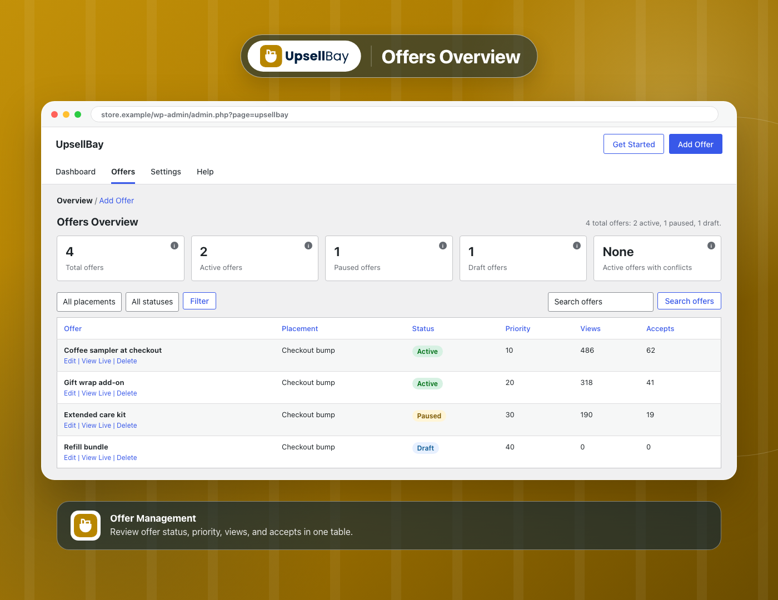The image size is (778, 600).
Task: Click the Active badge for Gift wrap add-on
Action: (427, 383)
